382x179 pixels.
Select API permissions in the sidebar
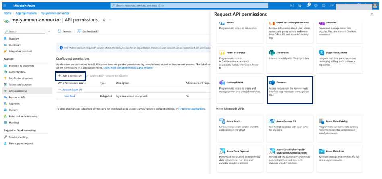27,91
